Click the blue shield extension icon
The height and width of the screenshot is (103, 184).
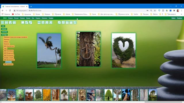coord(159,11)
